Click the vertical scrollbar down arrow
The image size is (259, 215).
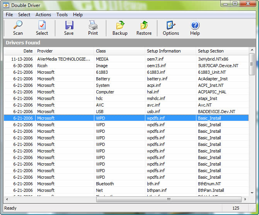(x=252, y=193)
